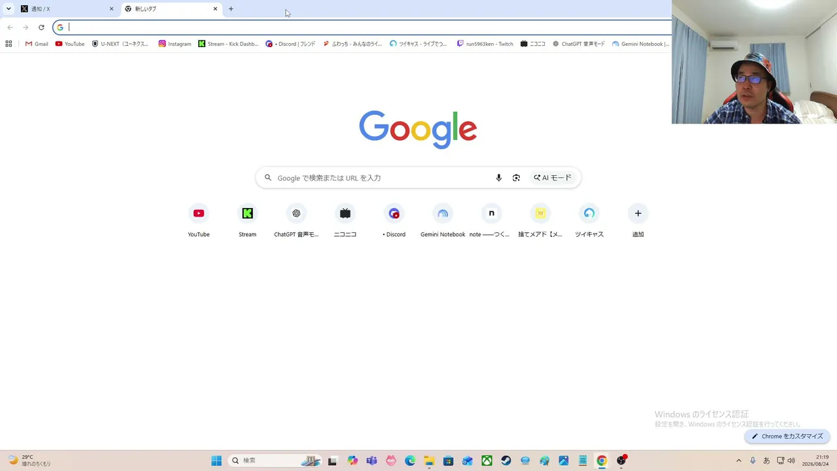Close the 新しいタブ tab
The width and height of the screenshot is (837, 471).
(215, 9)
